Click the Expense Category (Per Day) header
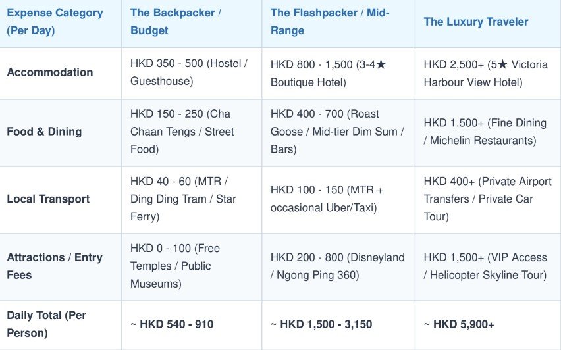 point(55,22)
